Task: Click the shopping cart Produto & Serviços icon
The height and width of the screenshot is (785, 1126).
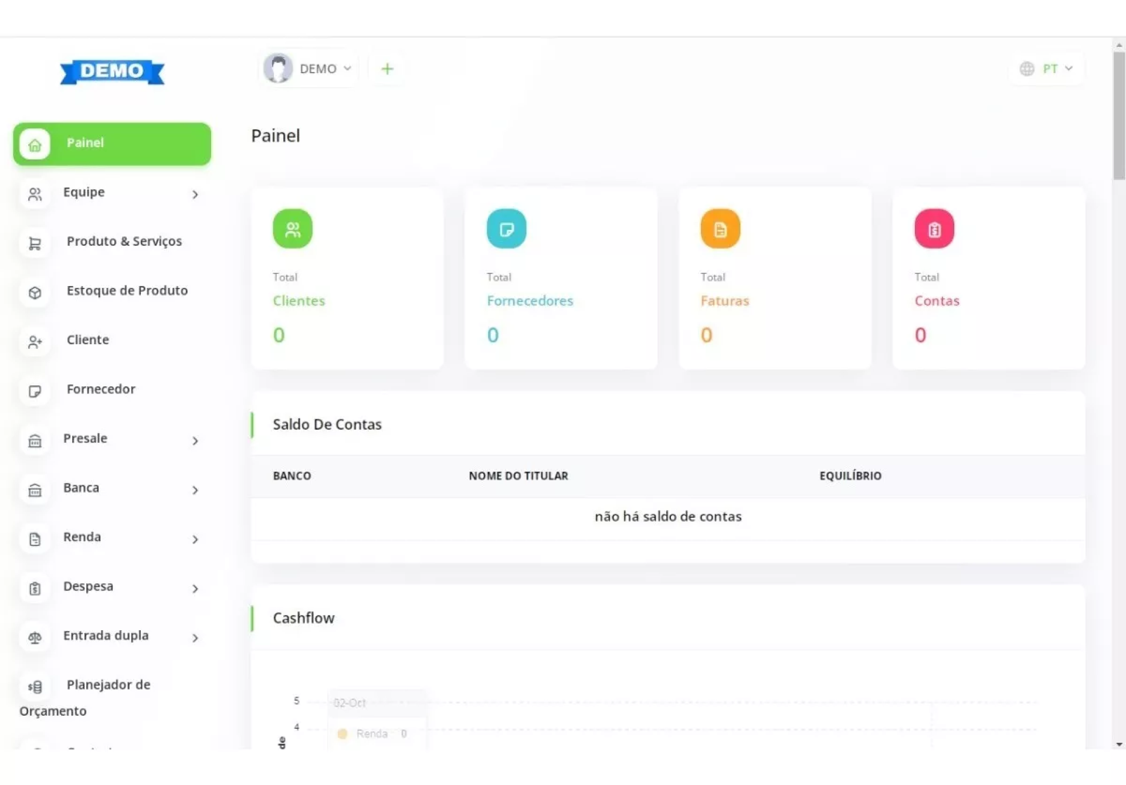Action: 35,243
